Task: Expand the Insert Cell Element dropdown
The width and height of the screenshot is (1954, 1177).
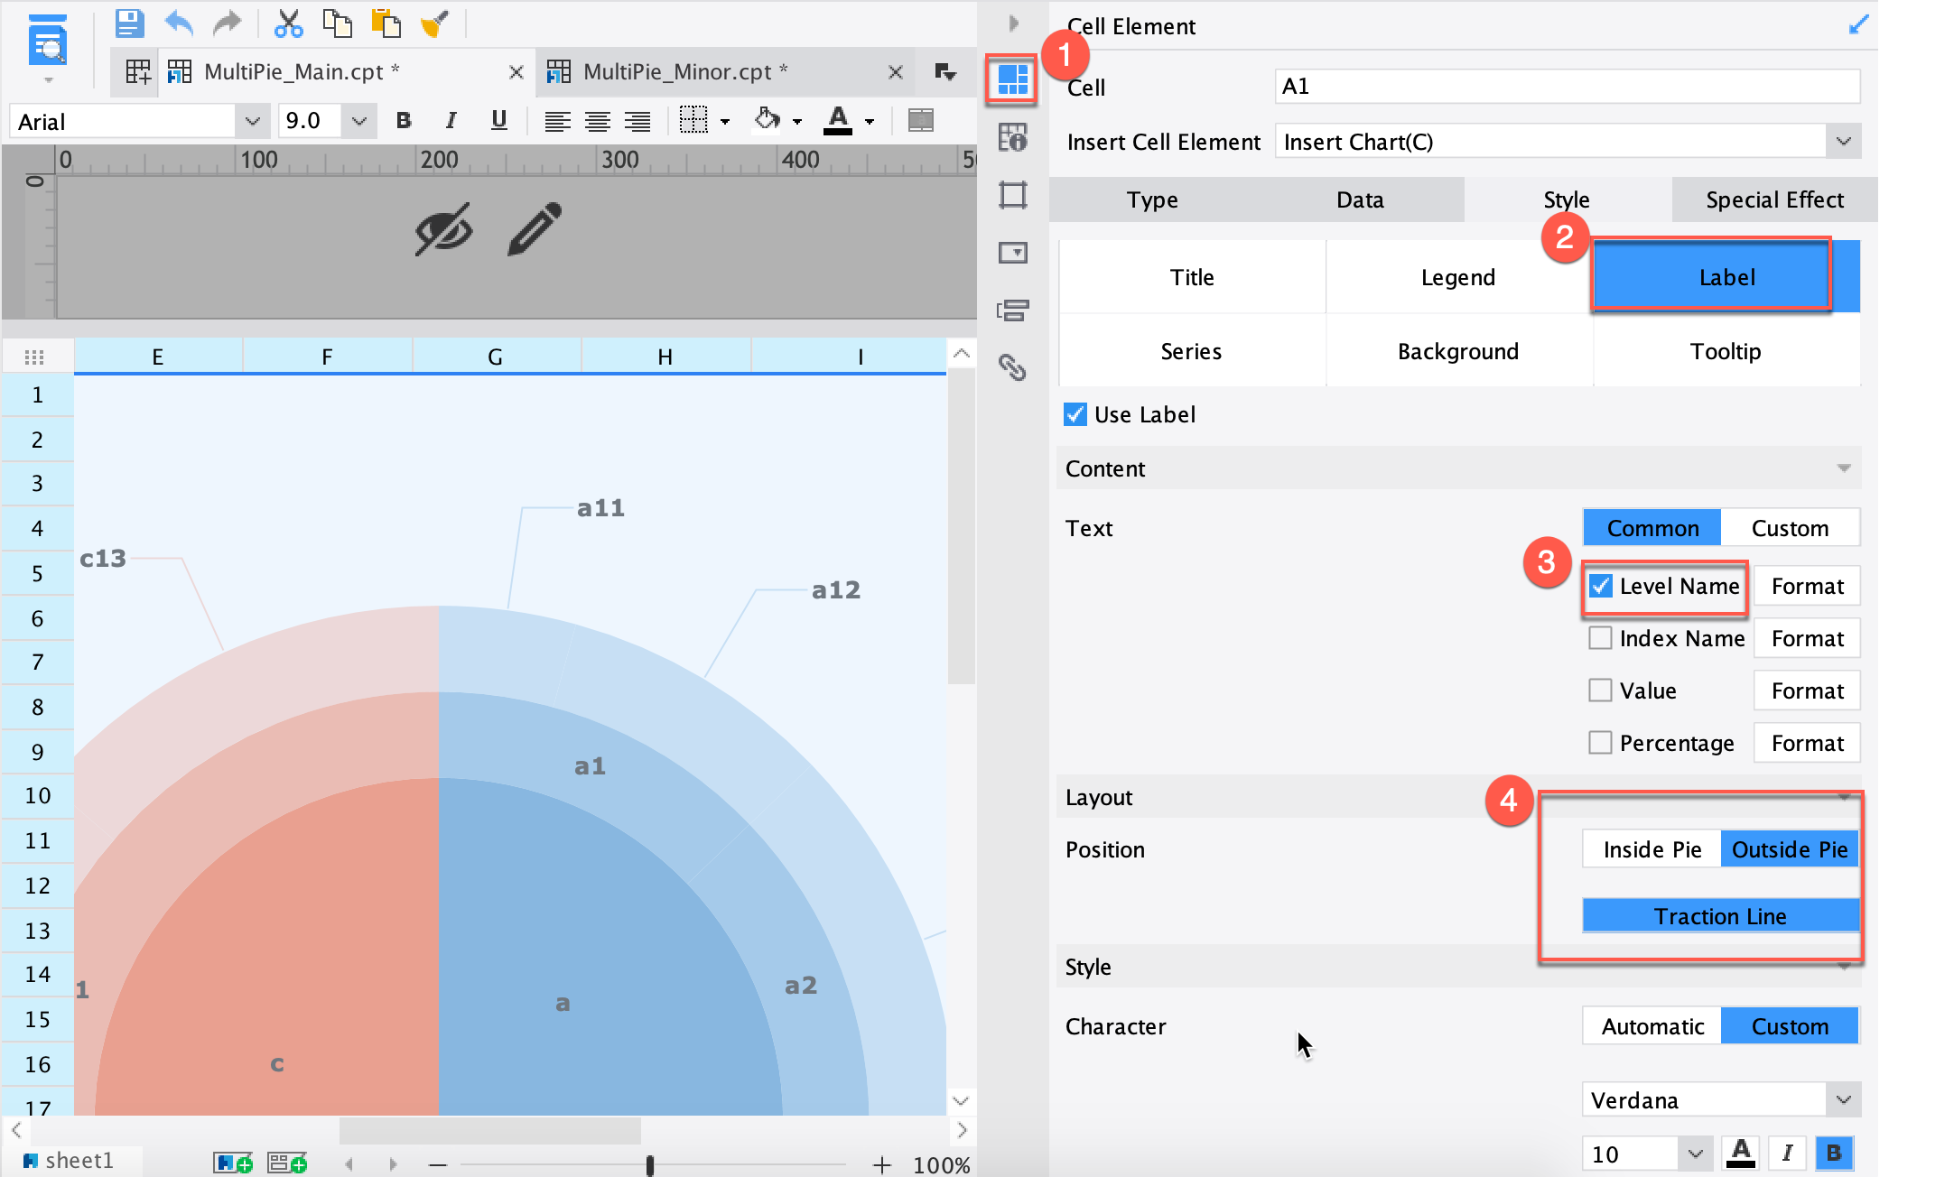Action: [1843, 142]
